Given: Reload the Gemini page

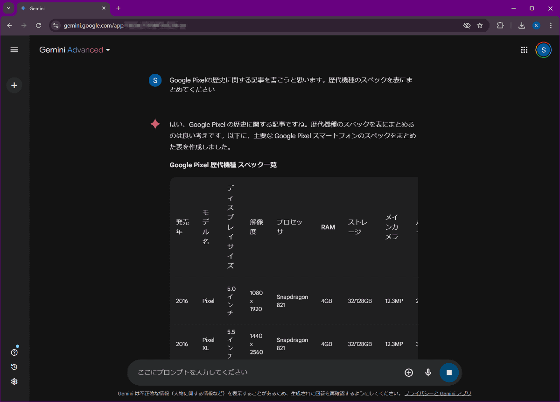Looking at the screenshot, I should click(38, 25).
